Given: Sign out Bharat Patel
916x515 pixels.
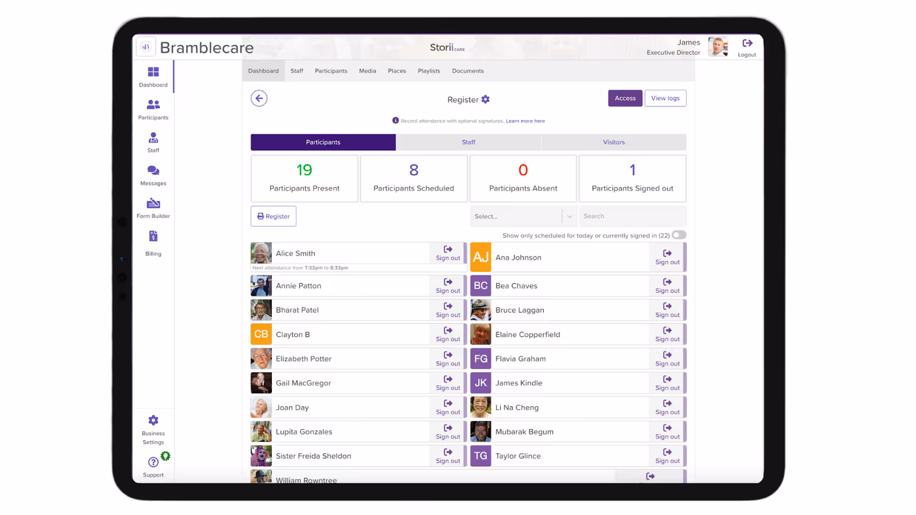Looking at the screenshot, I should [448, 310].
